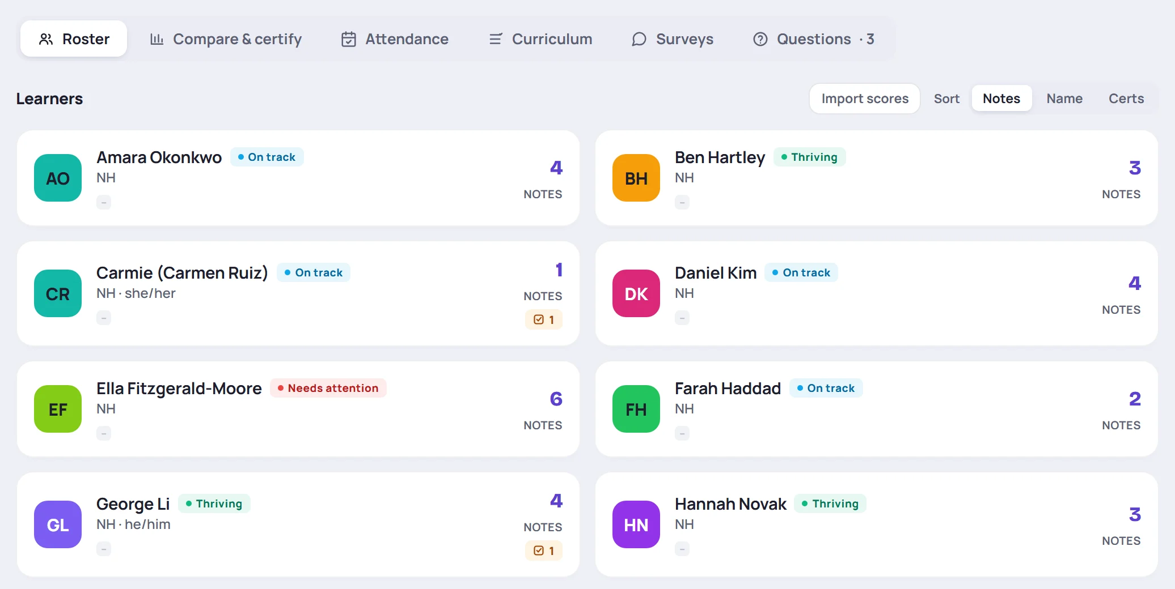Click the task badge on George Li's card
Image resolution: width=1175 pixels, height=589 pixels.
(544, 550)
